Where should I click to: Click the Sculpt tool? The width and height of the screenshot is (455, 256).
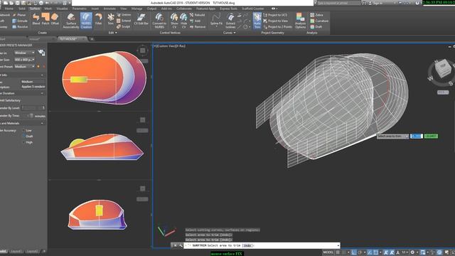(x=124, y=26)
